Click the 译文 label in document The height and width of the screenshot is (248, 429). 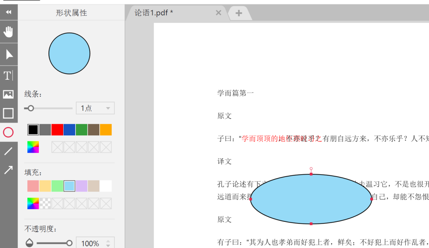click(x=224, y=161)
